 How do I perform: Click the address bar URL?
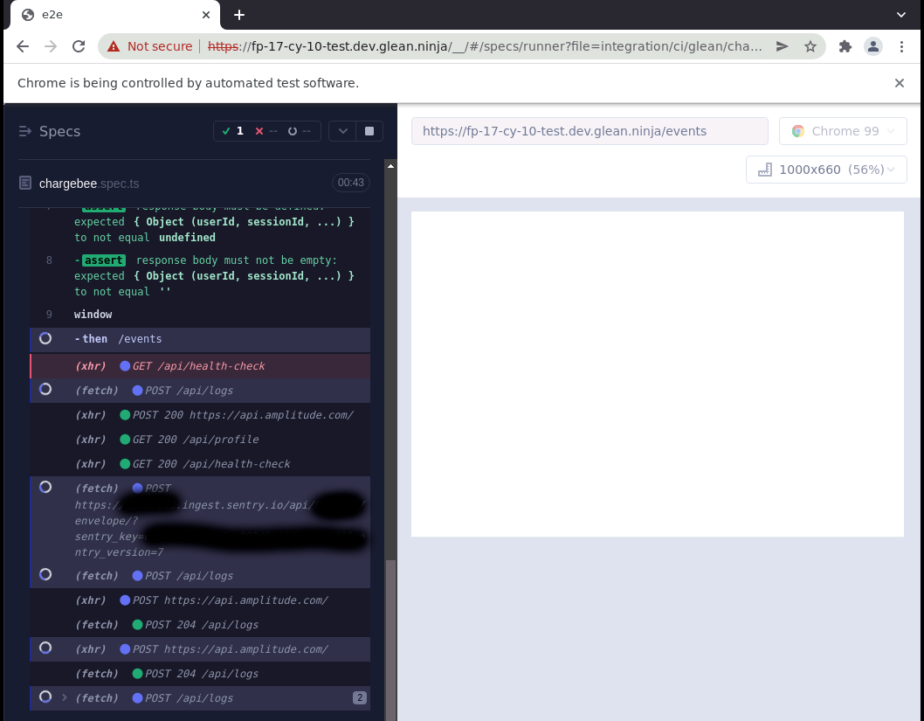tap(485, 46)
